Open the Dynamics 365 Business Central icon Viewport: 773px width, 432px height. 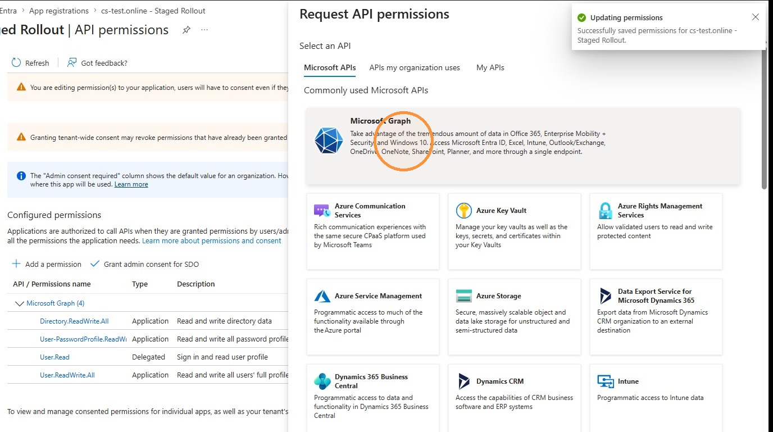click(x=322, y=381)
